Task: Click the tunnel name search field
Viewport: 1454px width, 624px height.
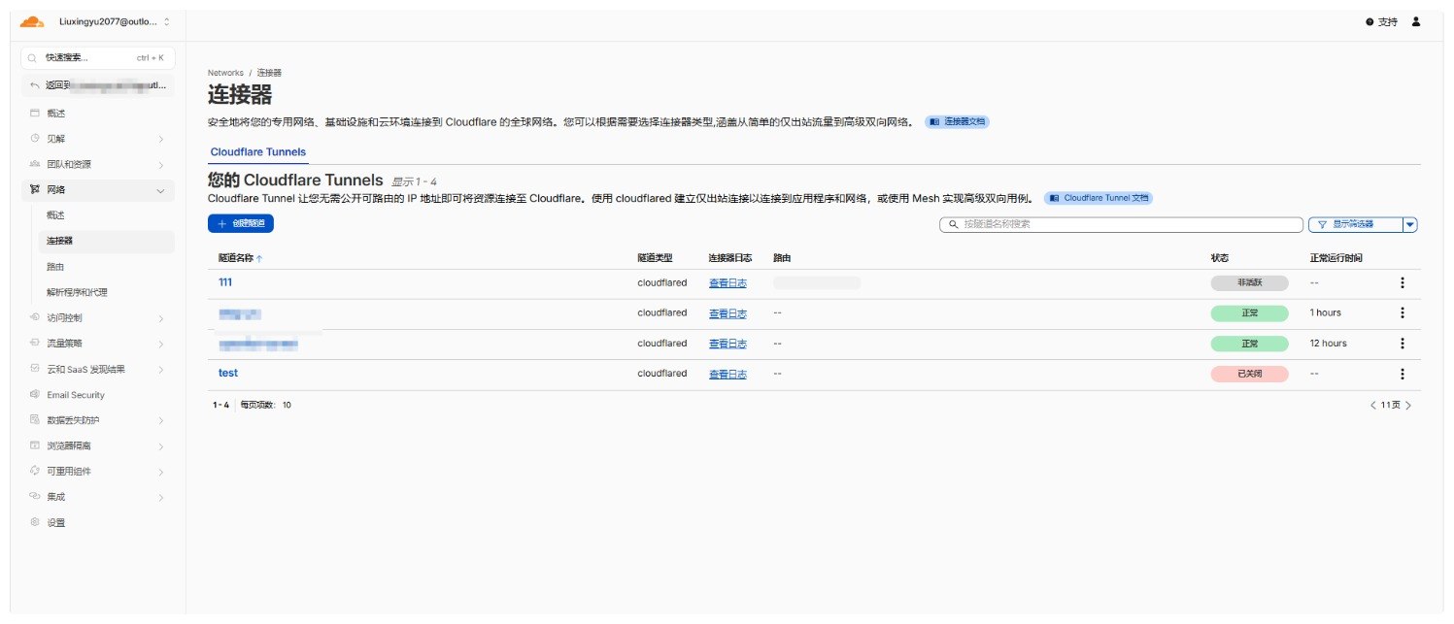Action: (x=1121, y=224)
